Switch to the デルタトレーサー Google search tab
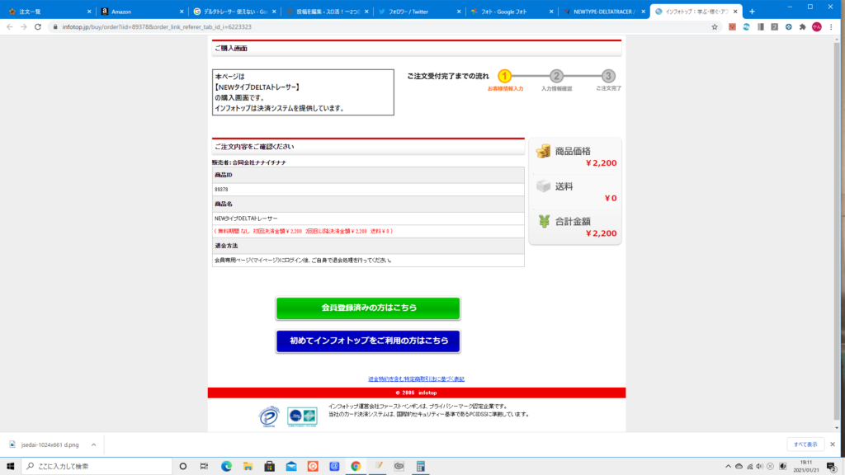 pyautogui.click(x=234, y=12)
